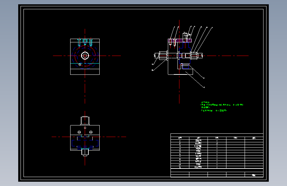
Task: Click sequence number 7 in parts list table
Action: [x=180, y=157]
